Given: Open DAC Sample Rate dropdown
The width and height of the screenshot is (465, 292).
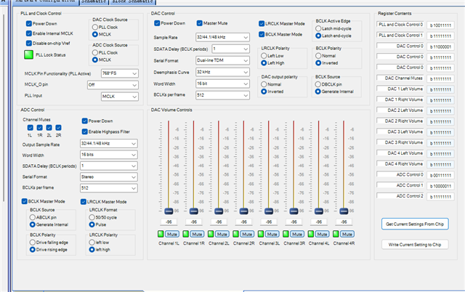Looking at the screenshot, I should [x=222, y=37].
